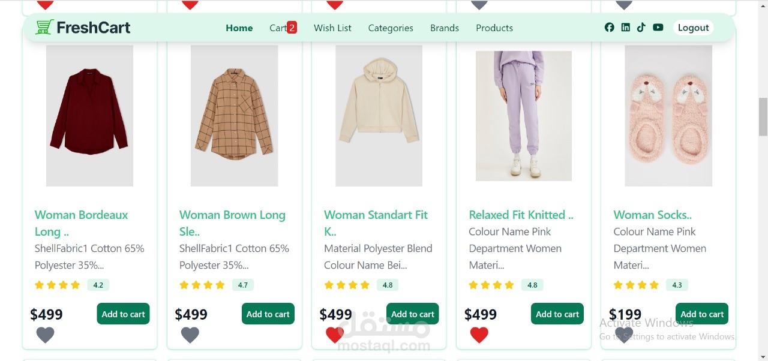Screen dimensions: 768x361
Task: Remove Relaxed Fit Knitted from wishlist via heart
Action: click(479, 335)
